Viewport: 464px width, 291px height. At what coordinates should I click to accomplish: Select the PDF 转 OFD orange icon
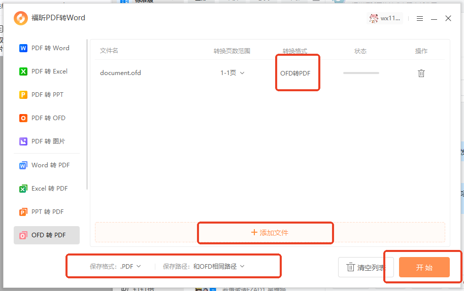pyautogui.click(x=23, y=118)
